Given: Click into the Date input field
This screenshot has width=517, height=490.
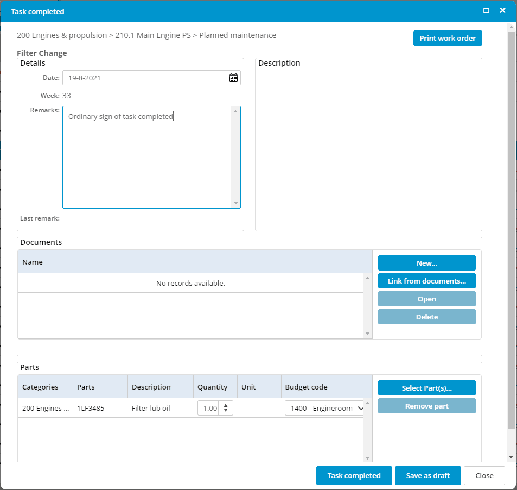Looking at the screenshot, I should pyautogui.click(x=144, y=78).
